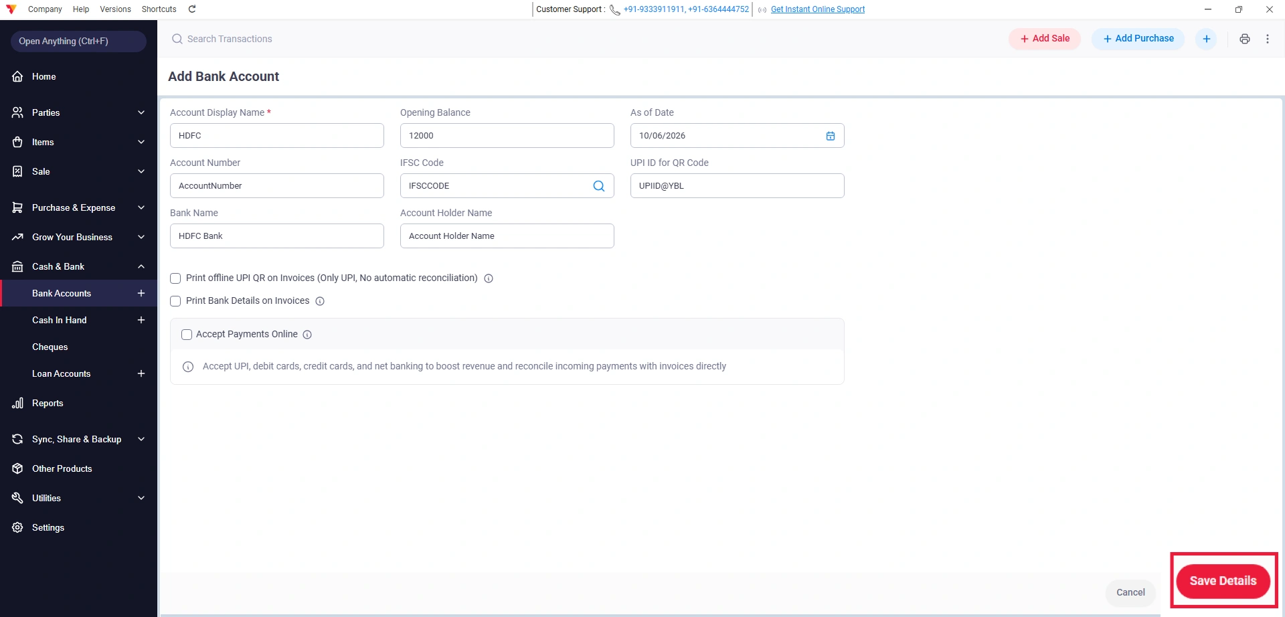Click info icon beside Accept Payments Online
This screenshot has height=617, width=1285.
tap(307, 335)
